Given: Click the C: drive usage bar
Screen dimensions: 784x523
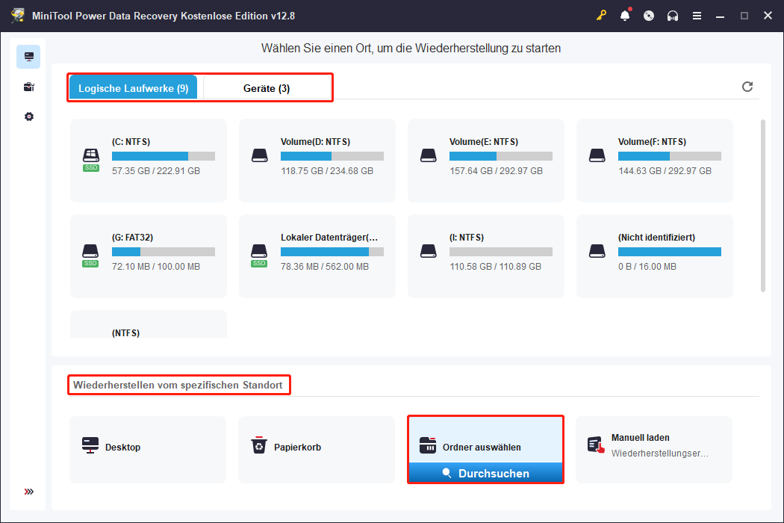Looking at the screenshot, I should click(x=164, y=156).
